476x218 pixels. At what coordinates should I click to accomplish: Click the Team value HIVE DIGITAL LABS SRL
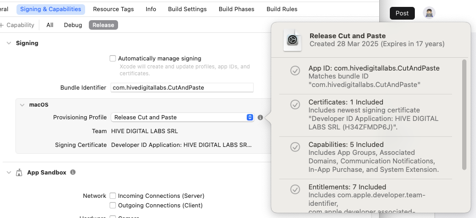click(x=145, y=132)
